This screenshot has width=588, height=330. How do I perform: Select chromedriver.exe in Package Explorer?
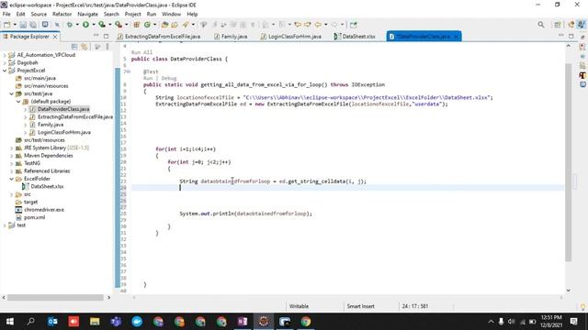pos(44,210)
